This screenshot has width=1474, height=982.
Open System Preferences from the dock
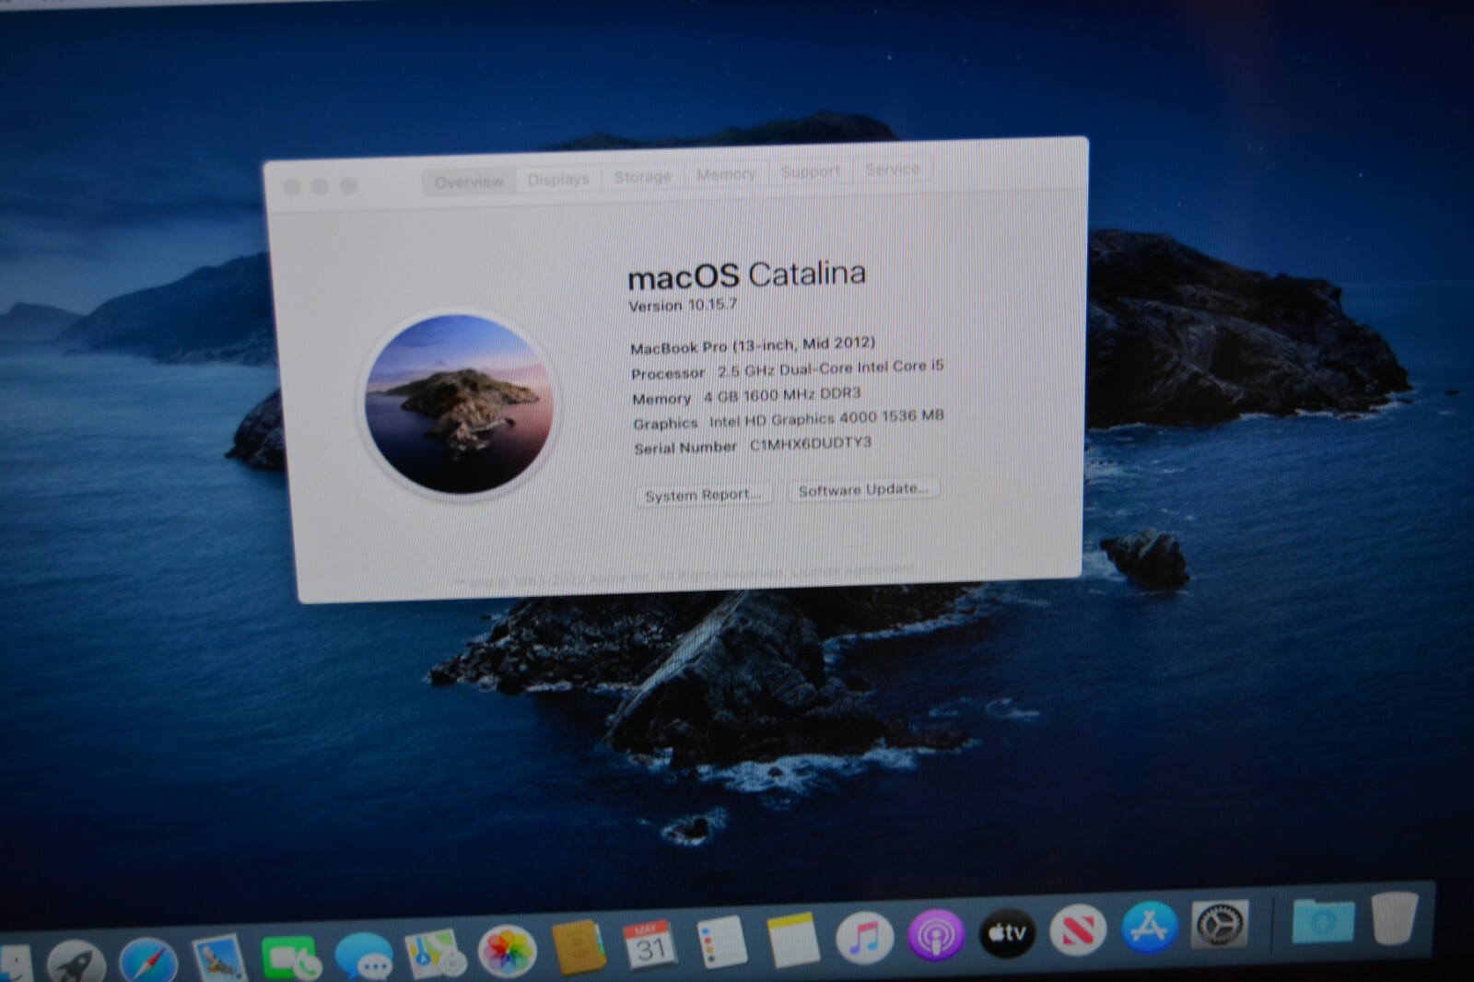pos(1221,924)
